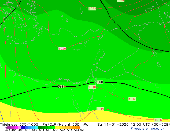Select the magenta legend swatch left of 498
The height and width of the screenshot is (131, 170).
(16, 128)
